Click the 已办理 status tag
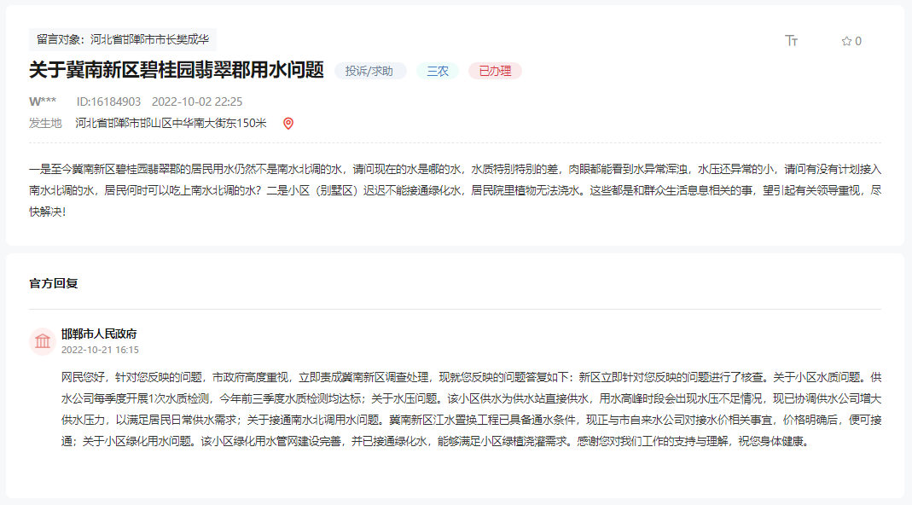This screenshot has width=912, height=505. (x=495, y=71)
